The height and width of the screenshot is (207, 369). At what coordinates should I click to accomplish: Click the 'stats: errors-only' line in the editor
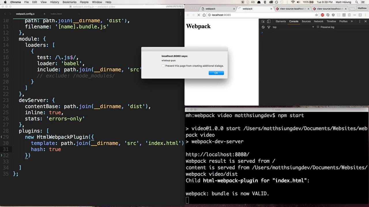point(55,118)
